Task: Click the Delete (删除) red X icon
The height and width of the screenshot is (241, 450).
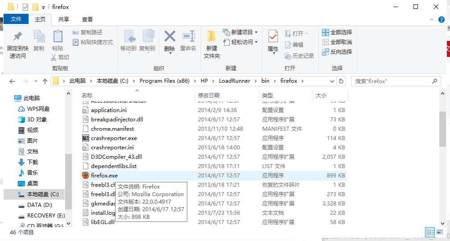Action: tap(170, 36)
